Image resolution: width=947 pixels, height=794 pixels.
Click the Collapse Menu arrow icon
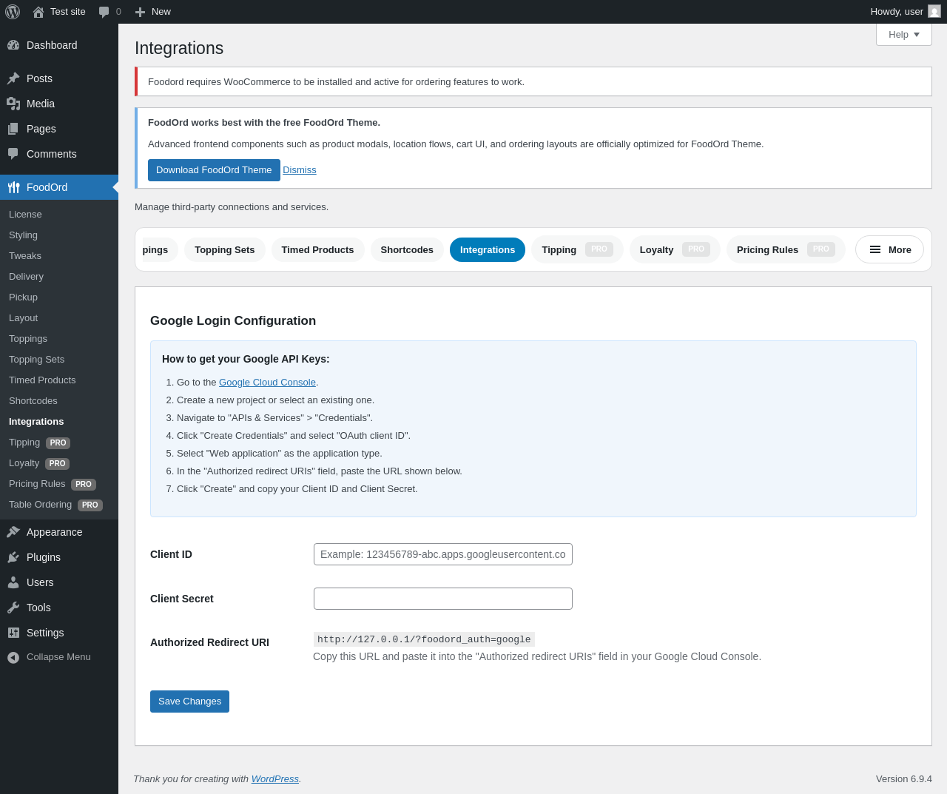[13, 657]
